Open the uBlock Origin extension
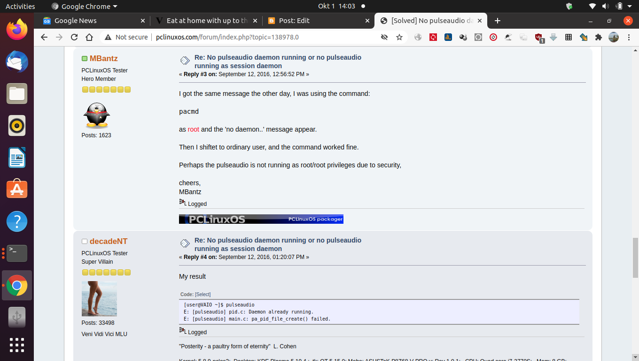 pos(538,37)
